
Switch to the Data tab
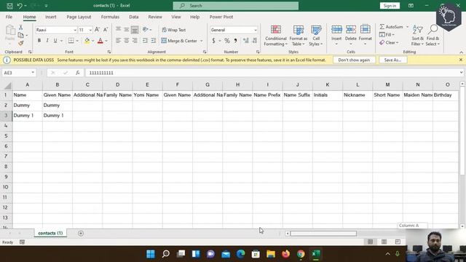point(134,17)
